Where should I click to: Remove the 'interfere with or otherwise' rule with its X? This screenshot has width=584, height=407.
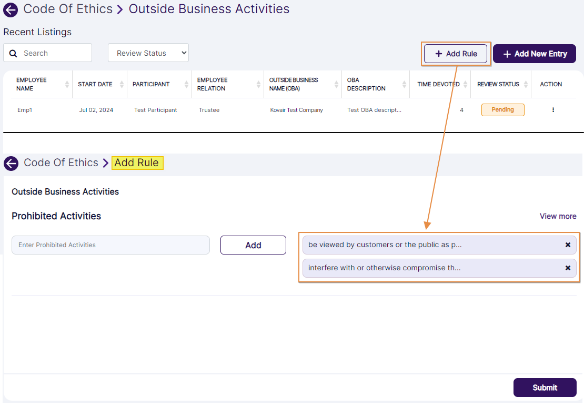tap(568, 268)
